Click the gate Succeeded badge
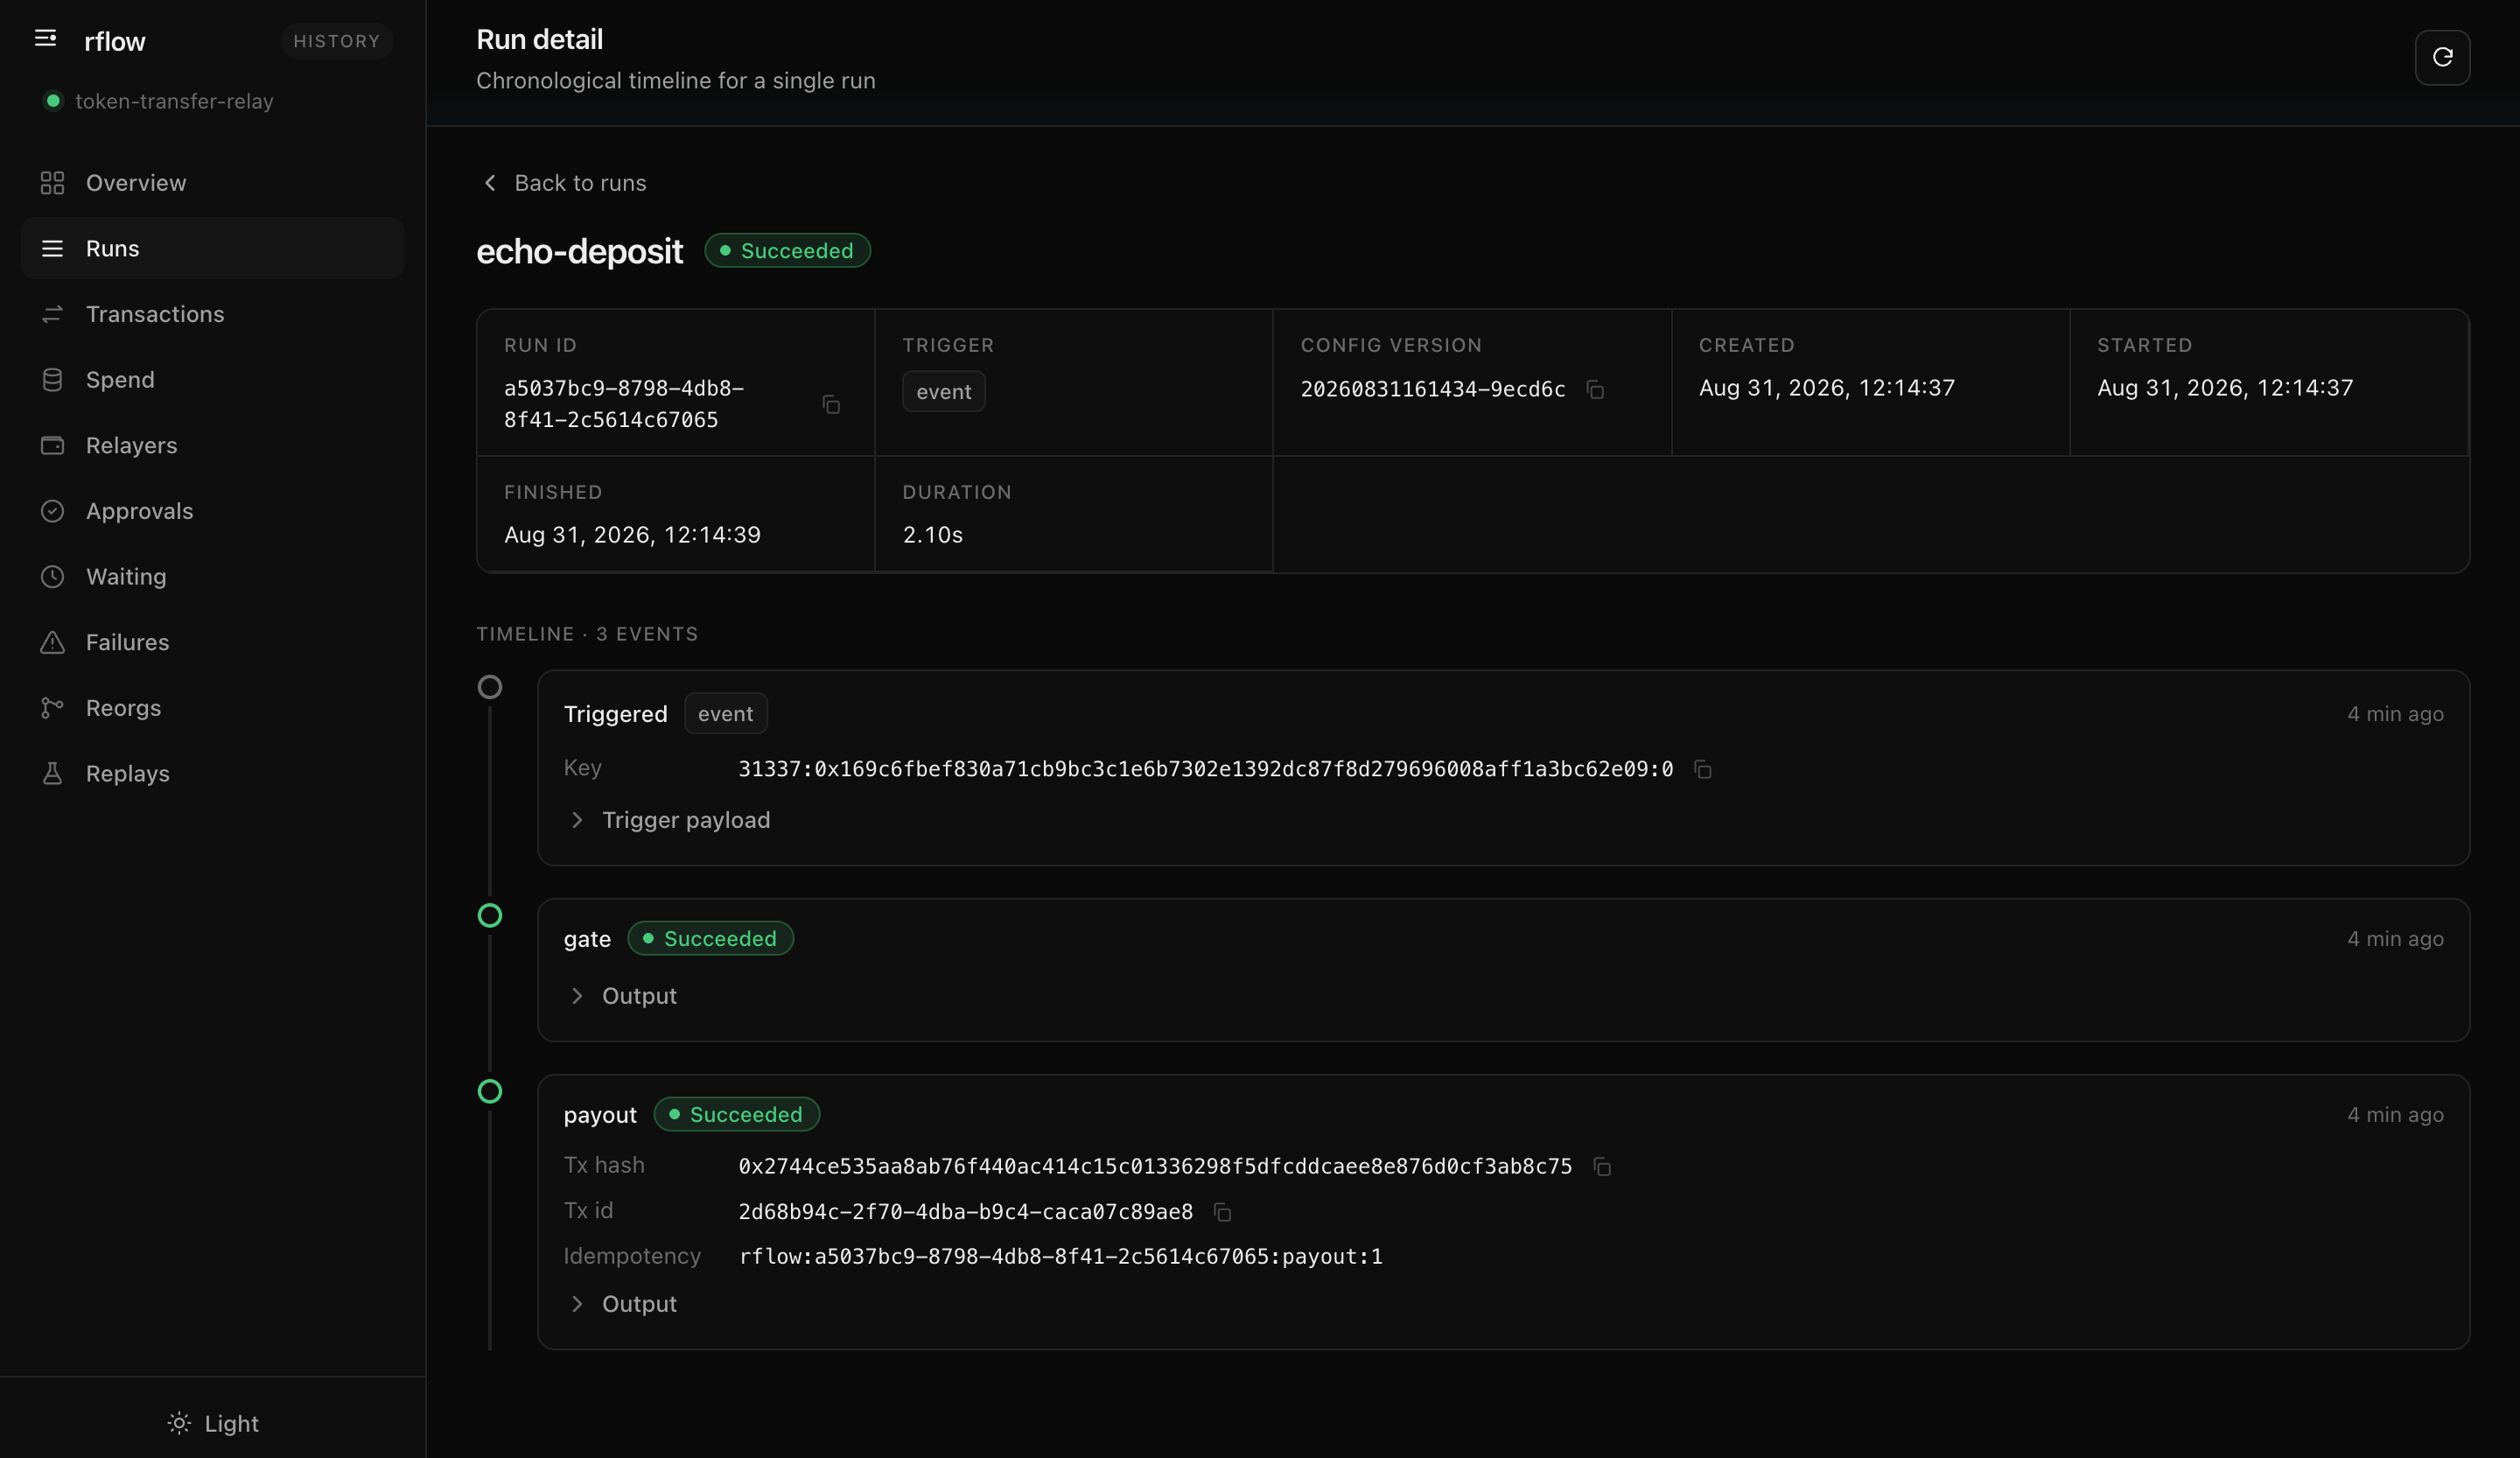Image resolution: width=2520 pixels, height=1458 pixels. point(711,938)
